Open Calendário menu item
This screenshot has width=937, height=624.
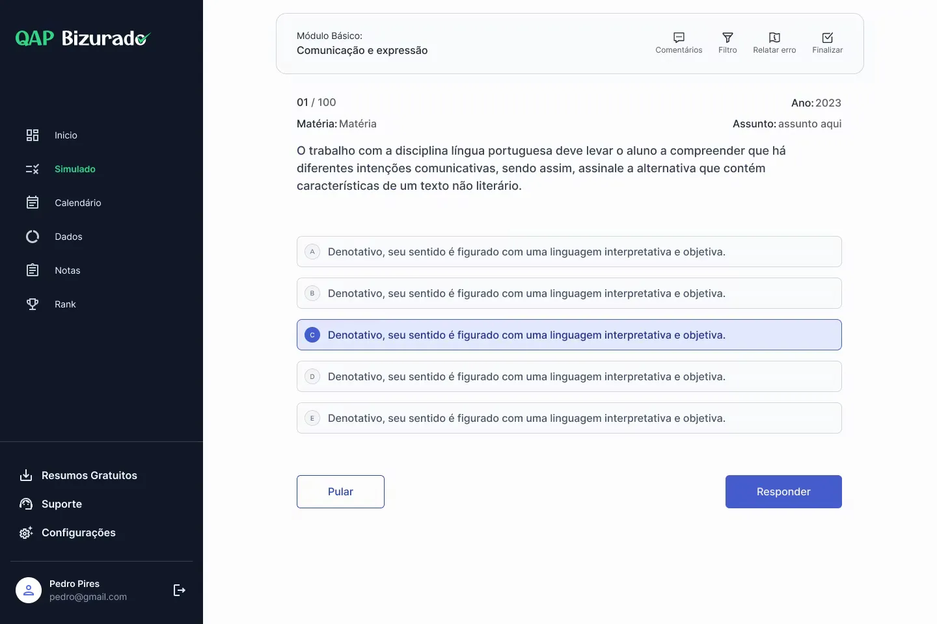(78, 203)
